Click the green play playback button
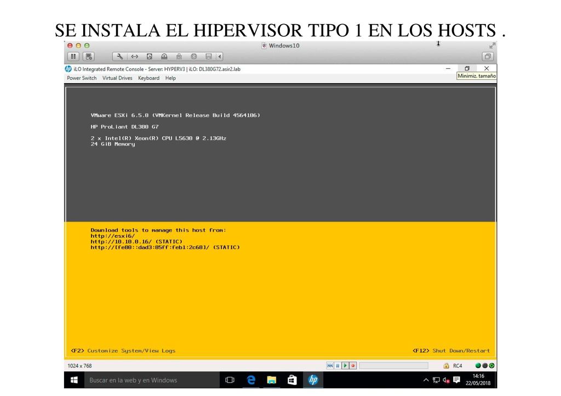561x396 pixels. [345, 366]
